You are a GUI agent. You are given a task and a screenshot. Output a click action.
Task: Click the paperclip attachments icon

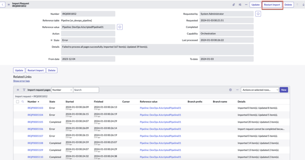tap(234, 5)
